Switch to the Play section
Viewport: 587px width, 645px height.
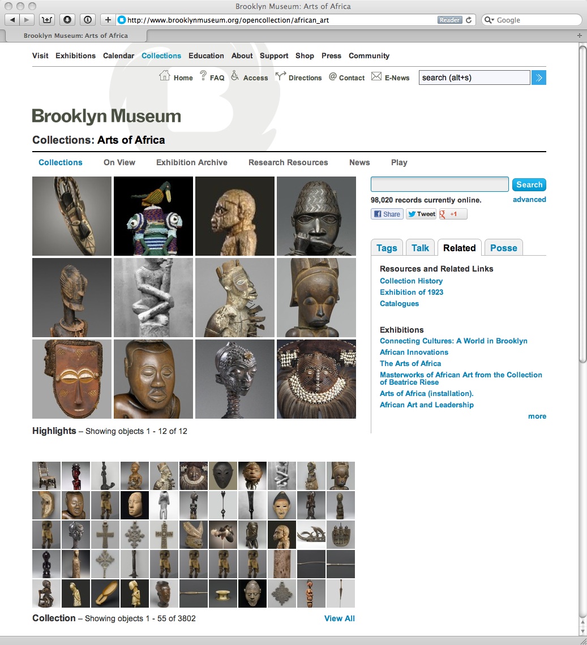click(399, 162)
